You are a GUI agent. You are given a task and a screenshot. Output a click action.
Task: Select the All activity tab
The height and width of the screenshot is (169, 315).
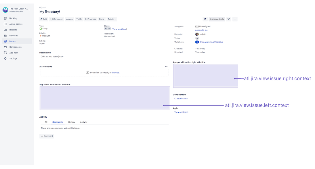tap(46, 122)
